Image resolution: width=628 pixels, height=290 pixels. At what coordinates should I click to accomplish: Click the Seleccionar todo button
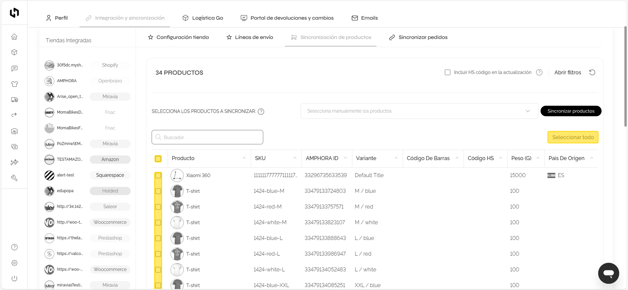pyautogui.click(x=573, y=137)
